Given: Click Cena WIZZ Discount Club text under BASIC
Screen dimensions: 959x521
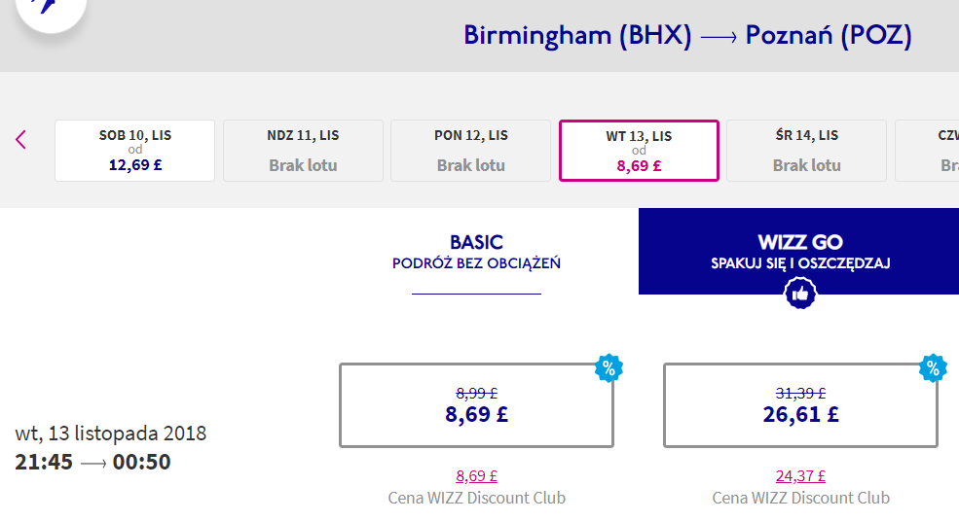Looking at the screenshot, I should 476,498.
